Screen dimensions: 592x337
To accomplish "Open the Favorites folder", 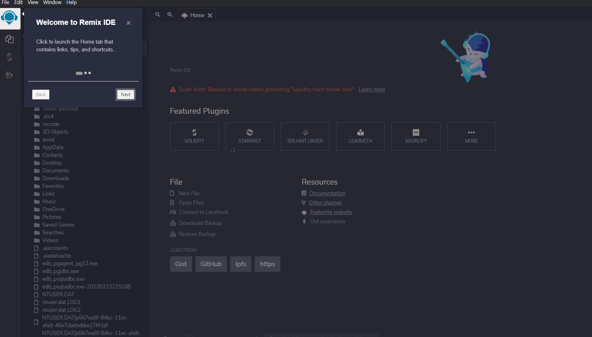I will coord(53,186).
